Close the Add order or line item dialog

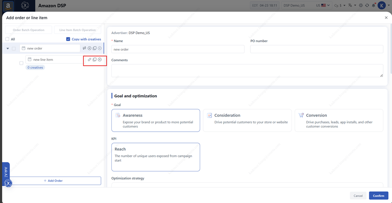[x=386, y=18]
